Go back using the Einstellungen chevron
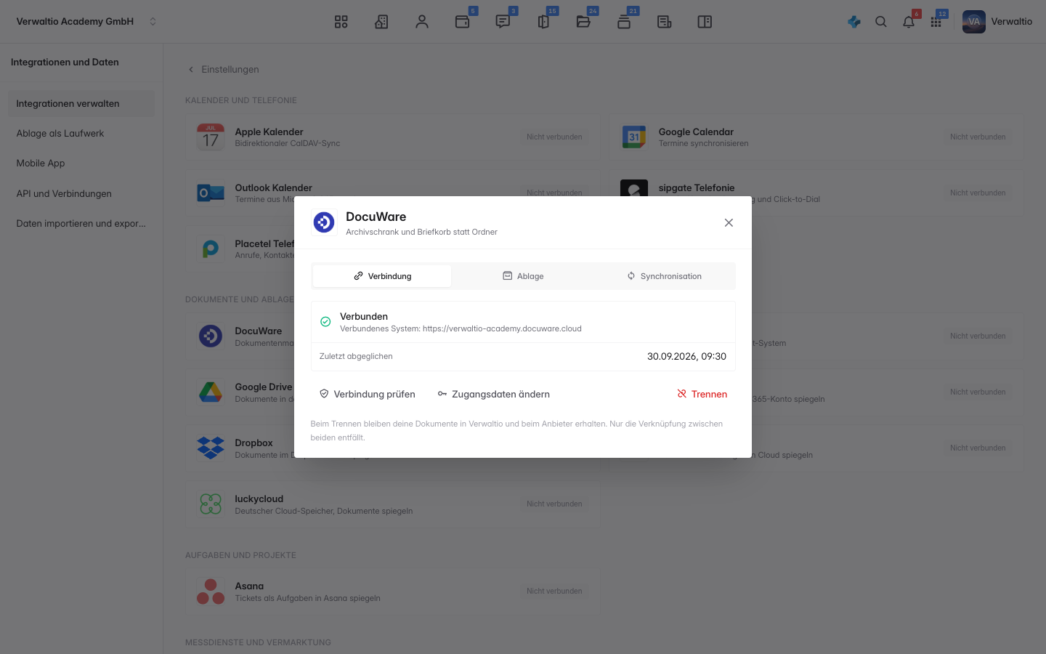 191,70
